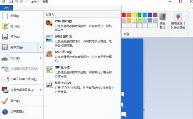Choose the JPEG 图片 save format icon

pos(49,38)
